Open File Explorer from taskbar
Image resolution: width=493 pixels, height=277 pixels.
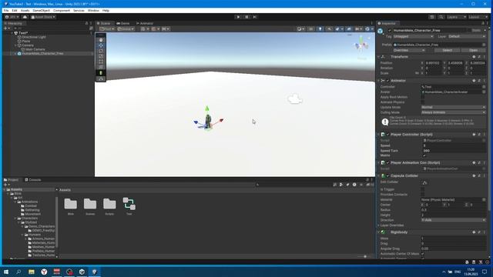[31, 272]
